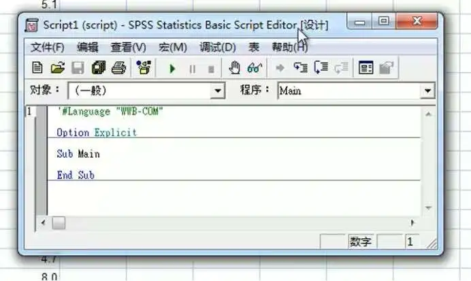This screenshot has height=281, width=471.
Task: Open the object browser toolbar icon
Action: click(x=144, y=67)
